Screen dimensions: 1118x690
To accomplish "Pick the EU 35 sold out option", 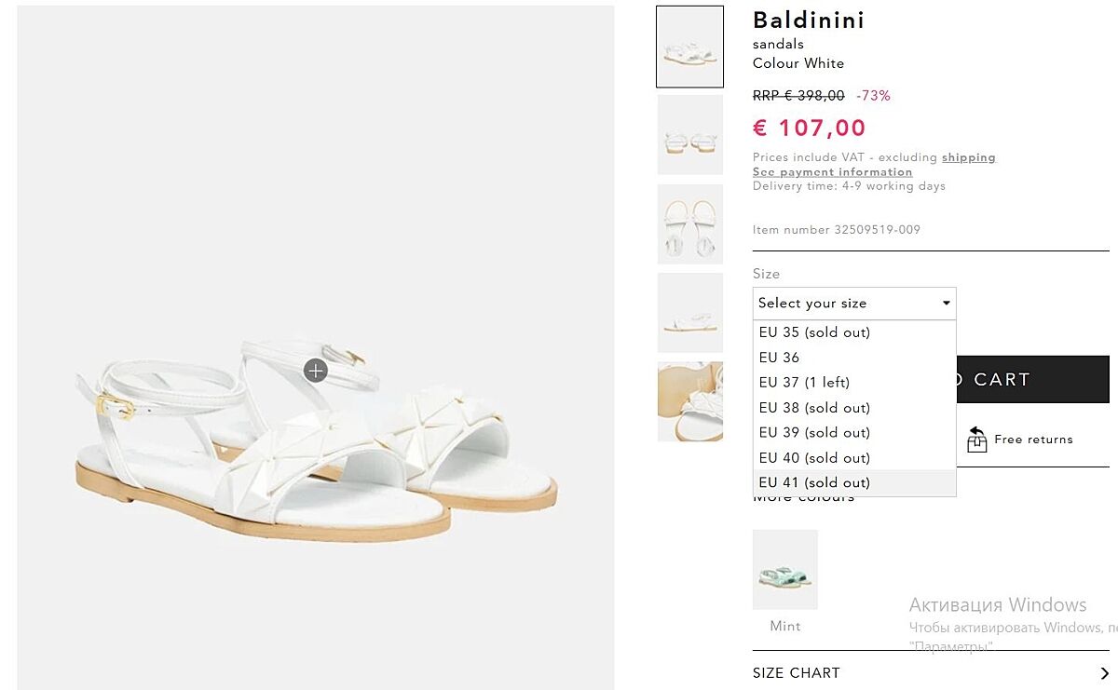I will [814, 332].
